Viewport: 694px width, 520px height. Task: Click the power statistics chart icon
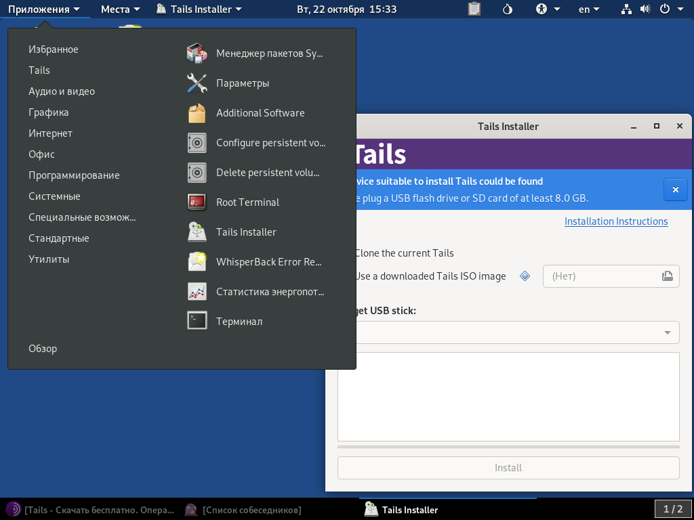point(197,292)
